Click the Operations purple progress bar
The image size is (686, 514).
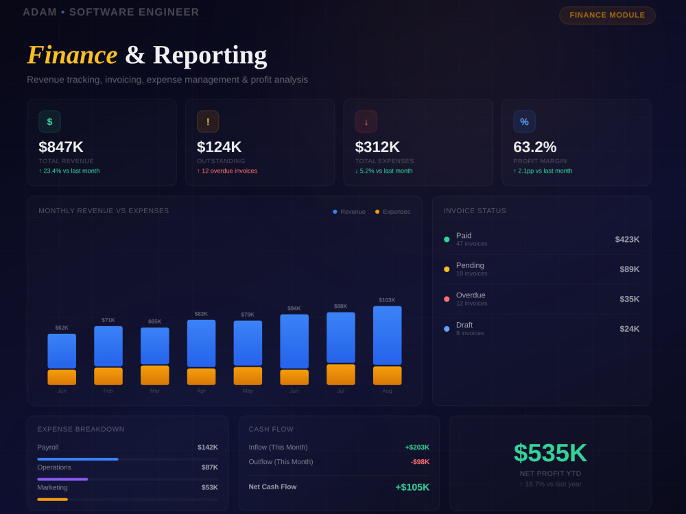[62, 479]
